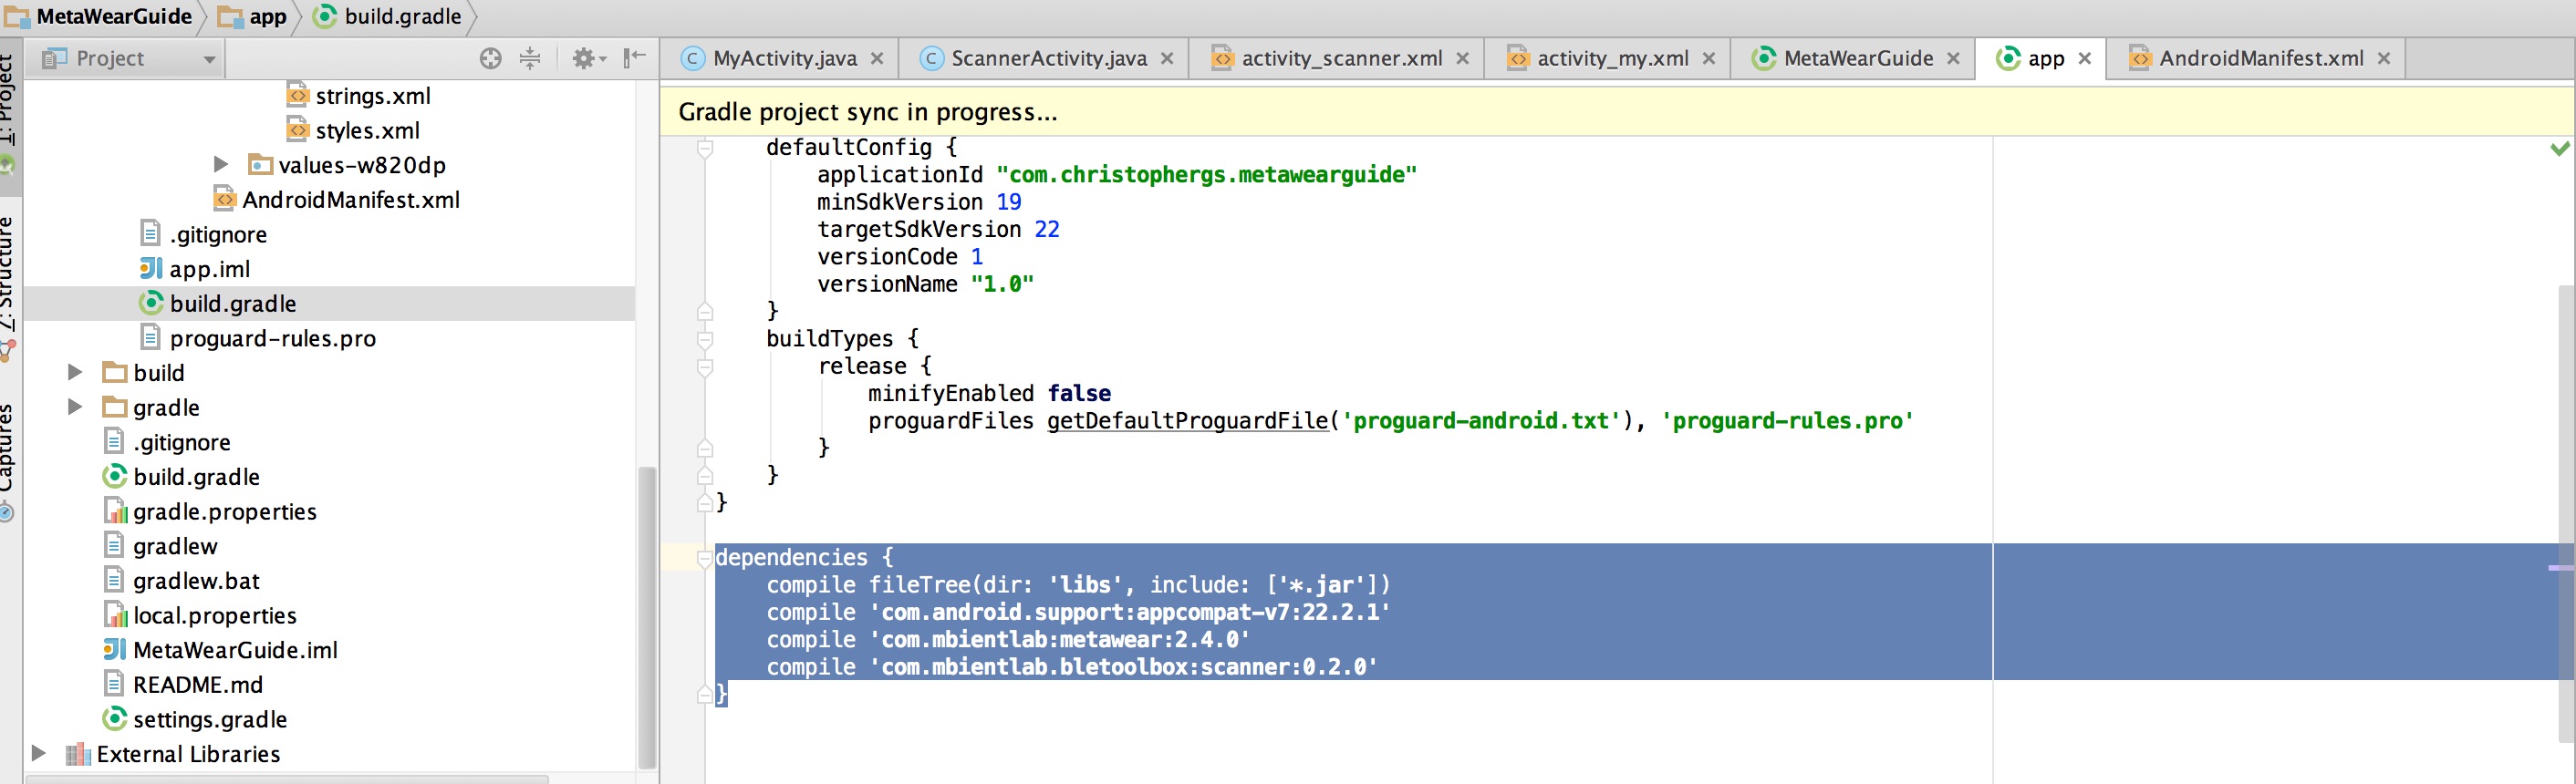Viewport: 2576px width, 784px height.
Task: Click the applicationId string value
Action: click(1206, 175)
